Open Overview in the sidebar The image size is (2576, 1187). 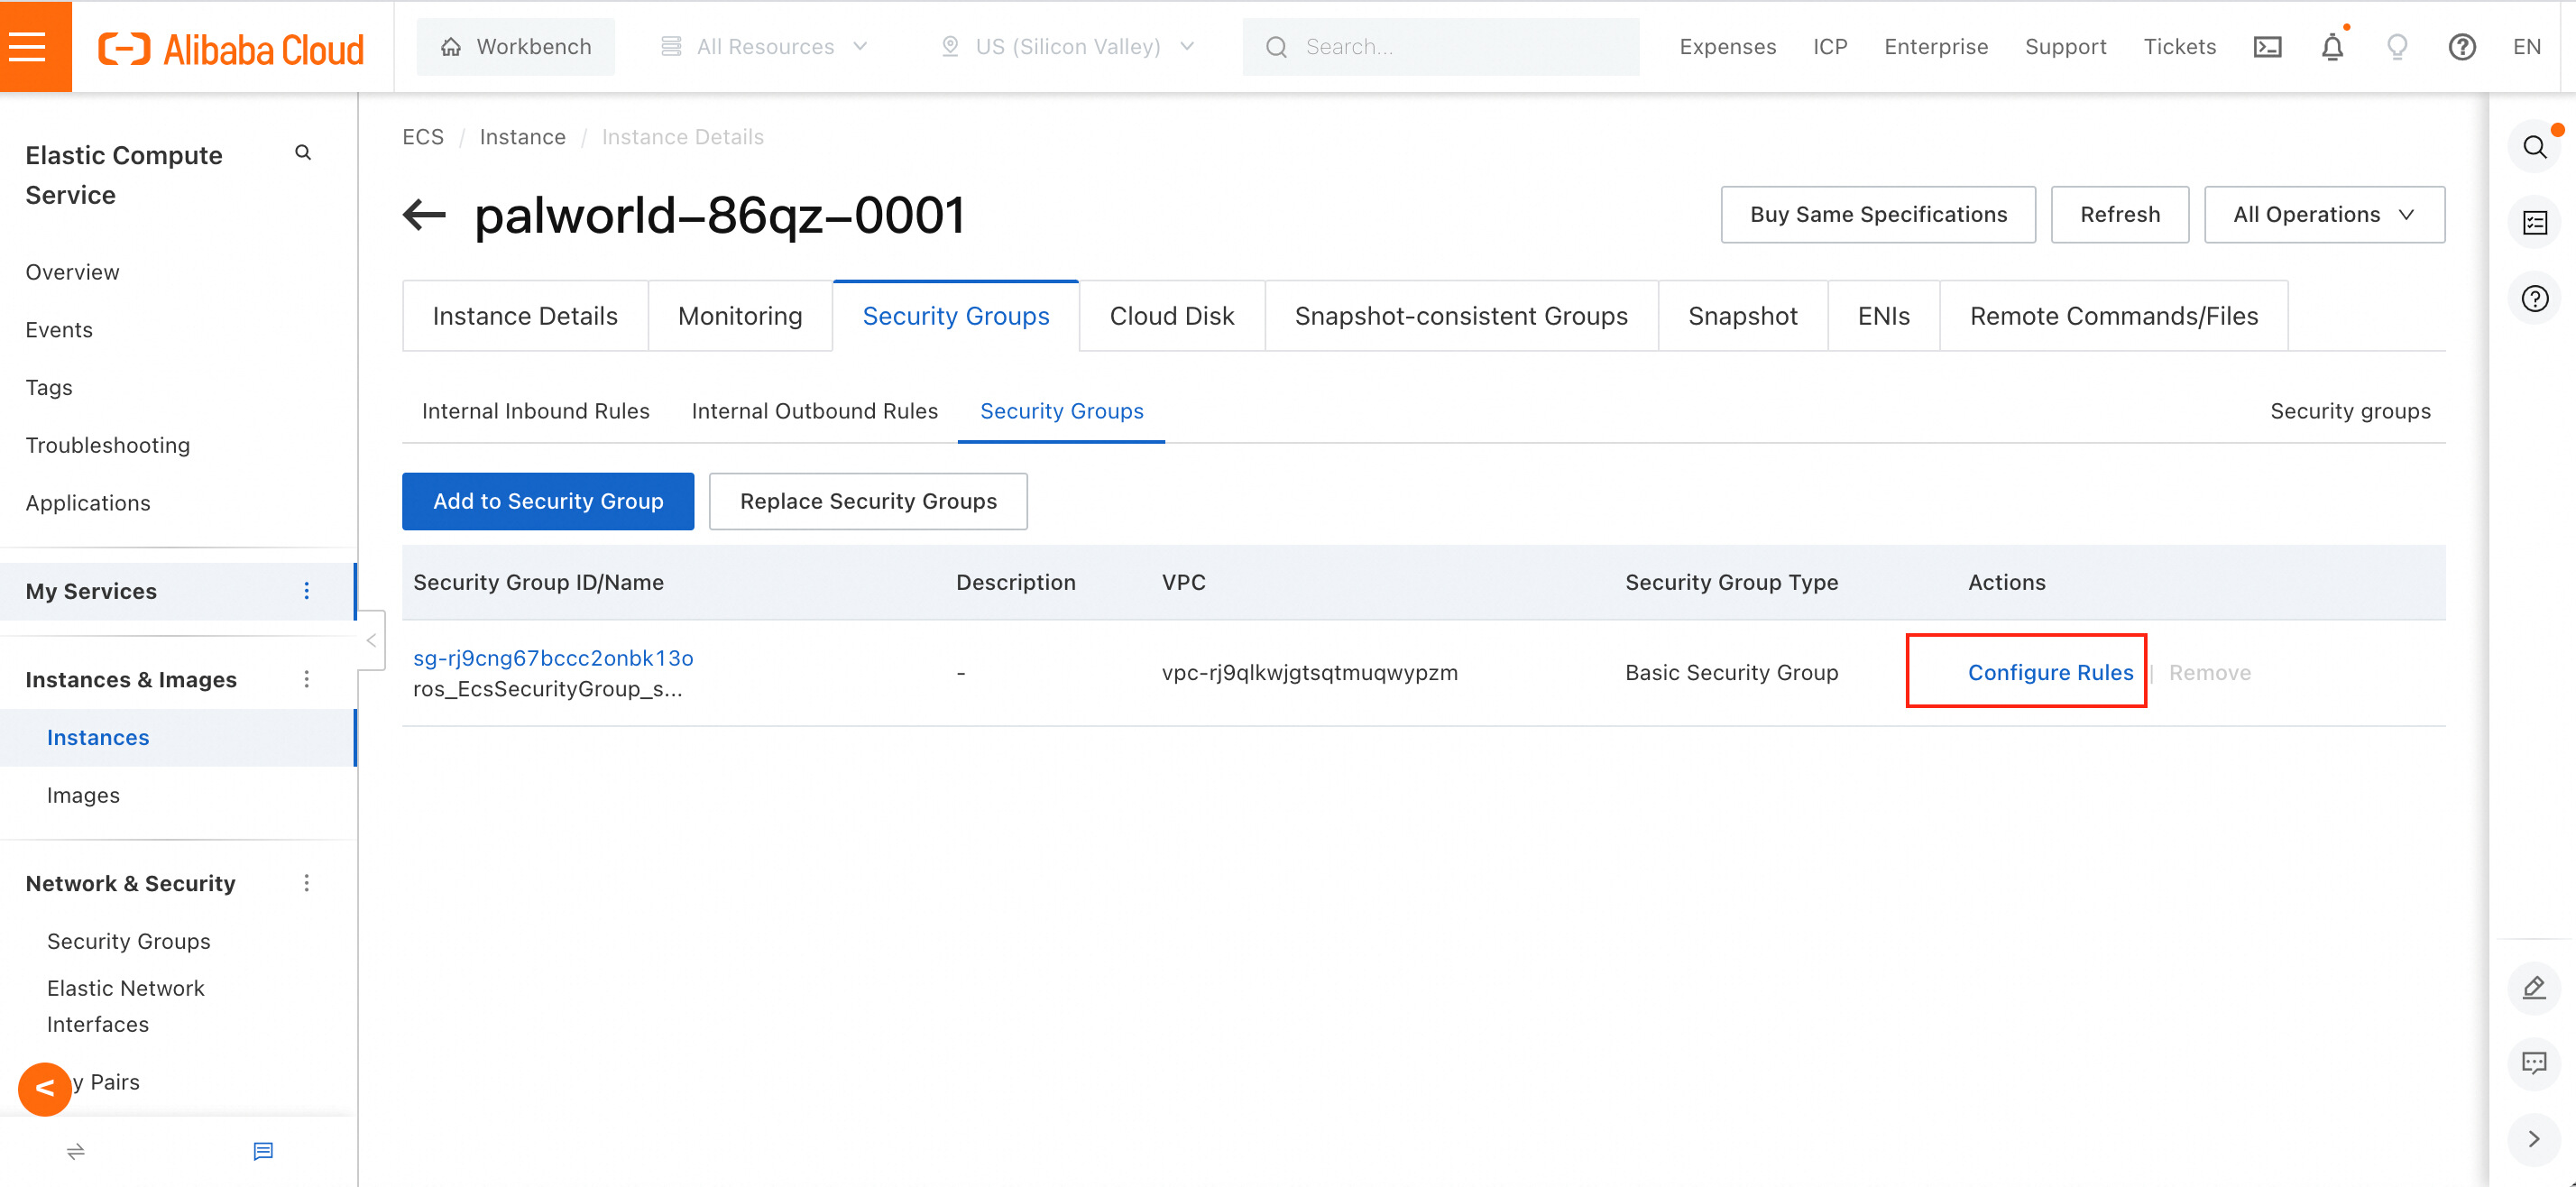[72, 272]
